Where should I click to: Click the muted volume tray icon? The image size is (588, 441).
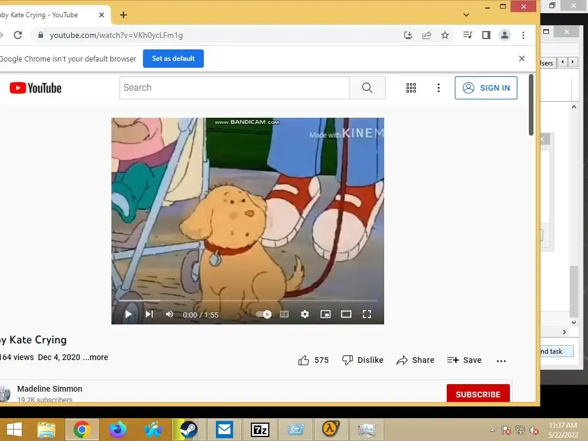tap(533, 430)
